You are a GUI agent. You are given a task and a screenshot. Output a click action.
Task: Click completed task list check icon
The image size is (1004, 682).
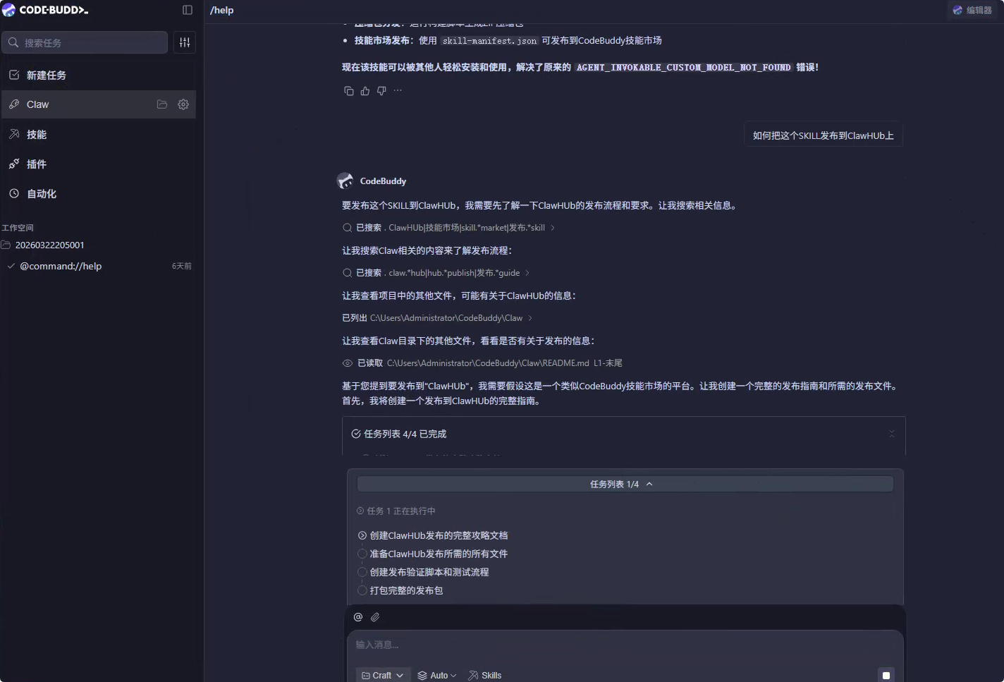coord(356,434)
